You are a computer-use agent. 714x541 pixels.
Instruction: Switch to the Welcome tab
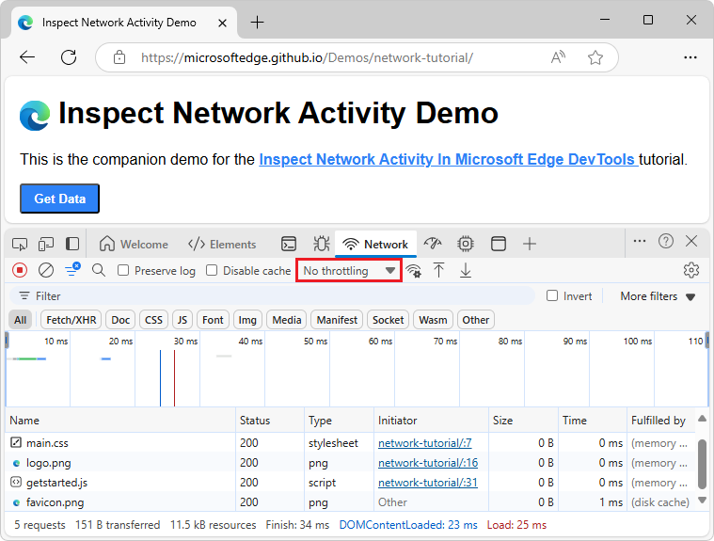click(x=134, y=245)
